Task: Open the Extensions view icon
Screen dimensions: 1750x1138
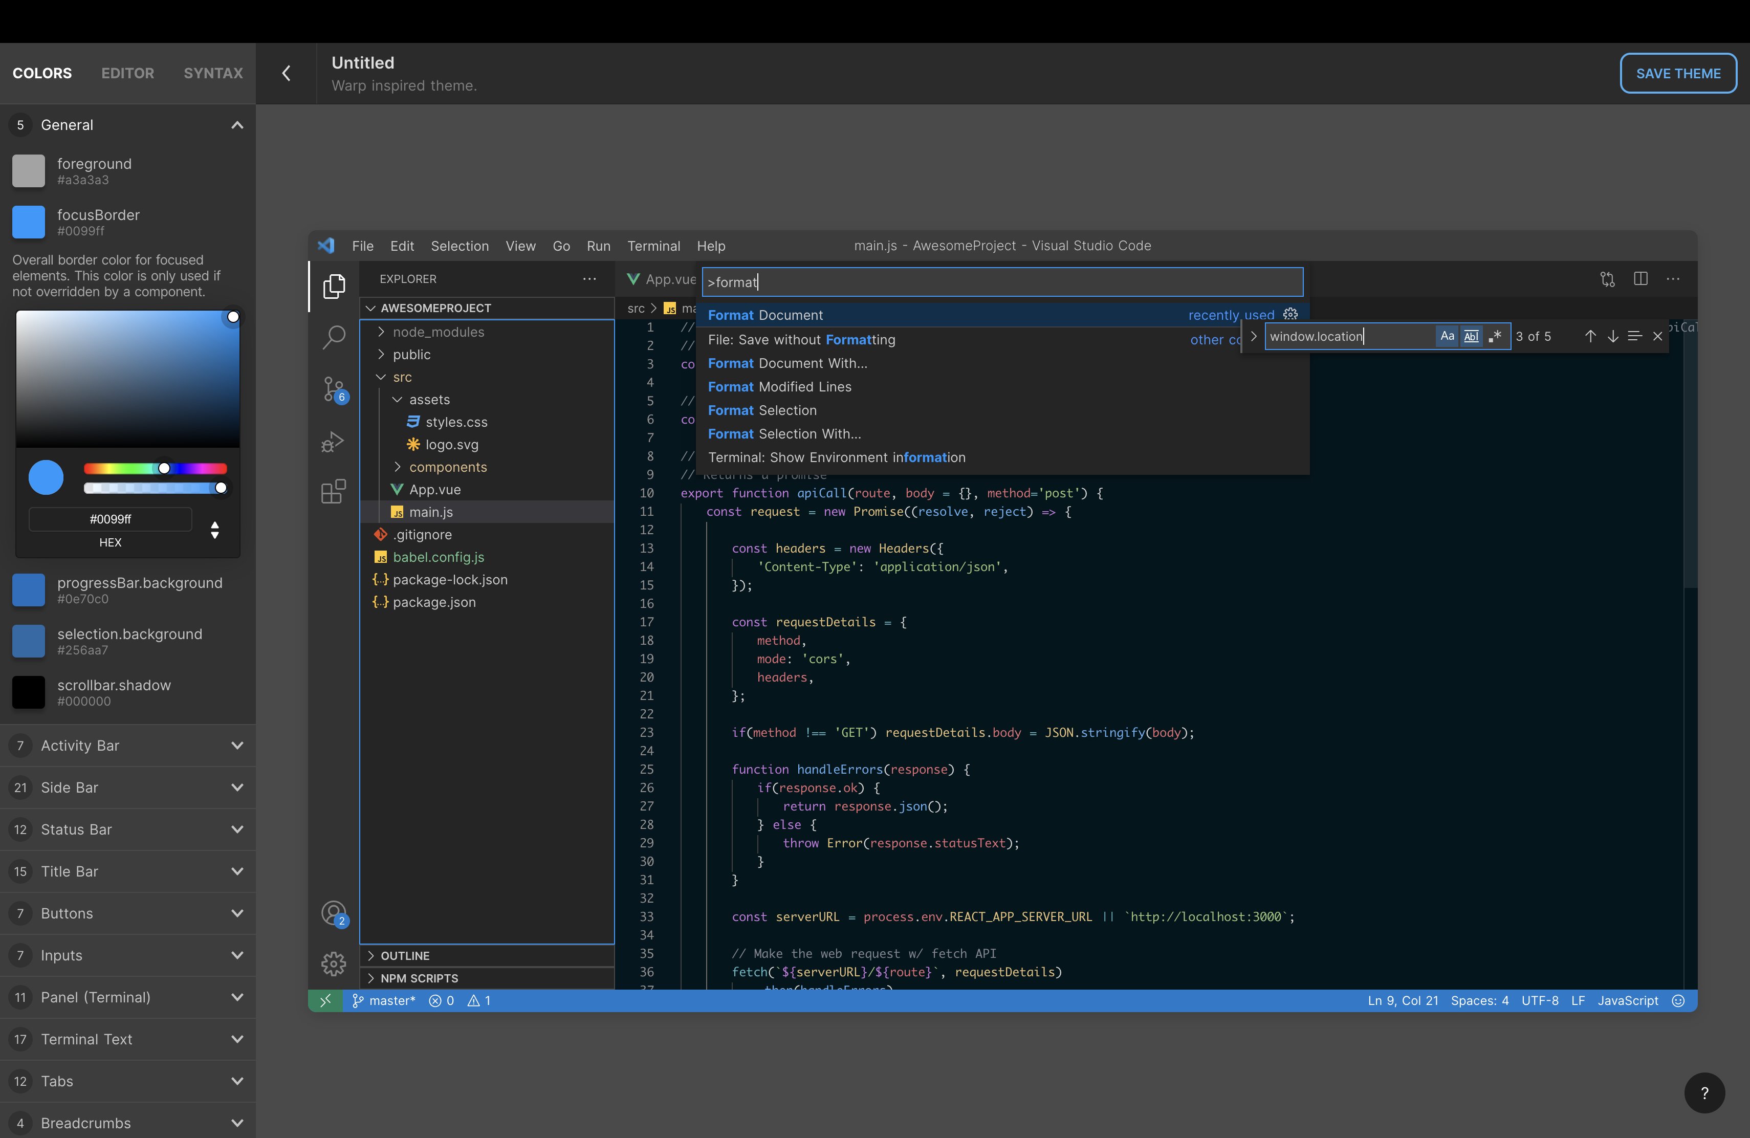Action: click(333, 491)
